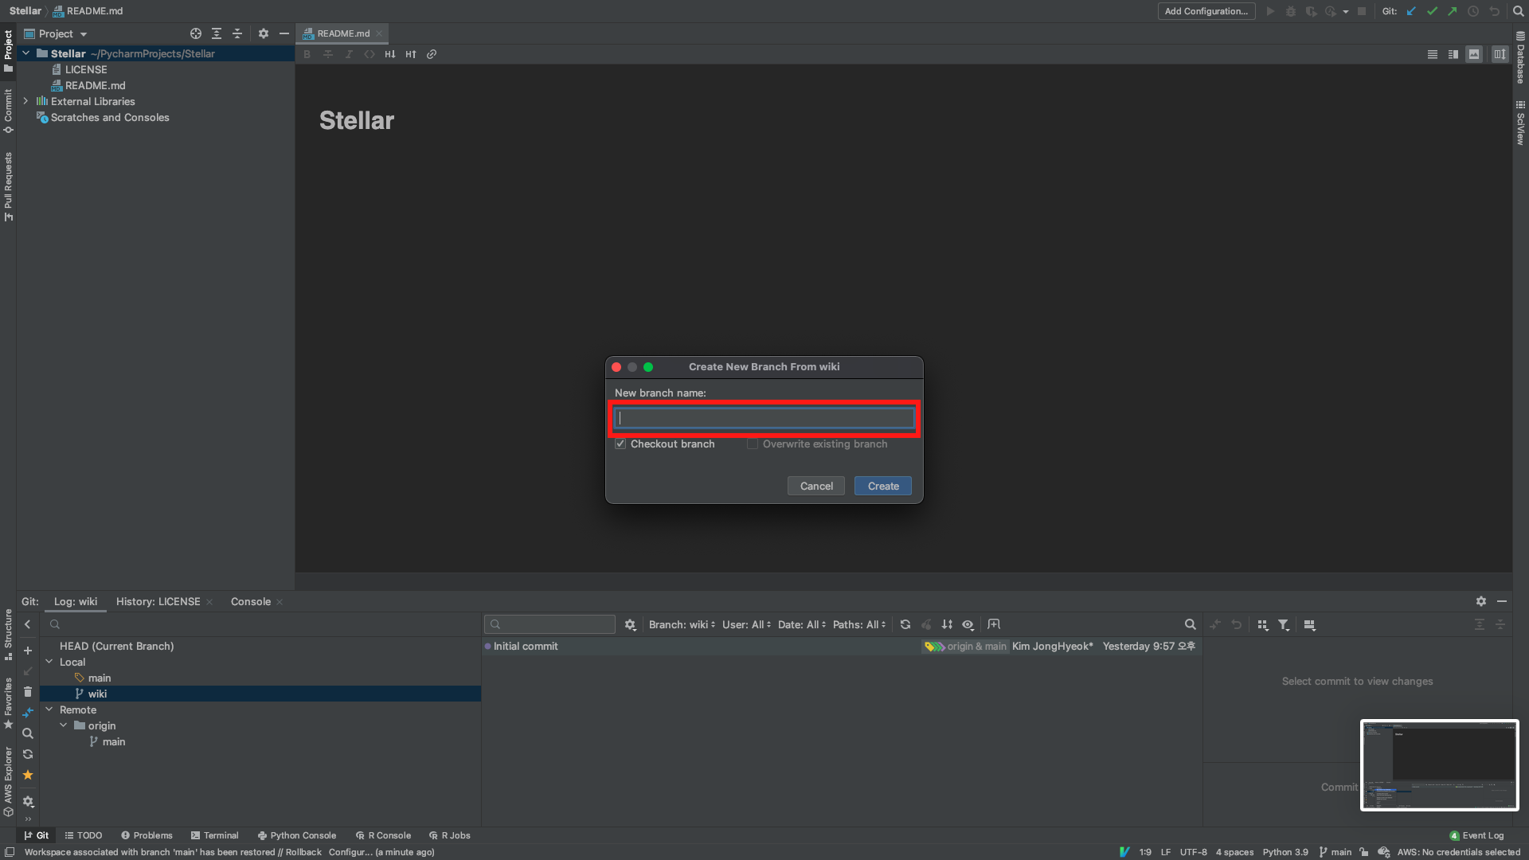Click the refresh icon in Git log toolbar

(905, 625)
